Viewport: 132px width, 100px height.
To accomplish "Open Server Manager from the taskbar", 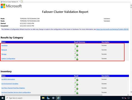I will pos(48,98).
